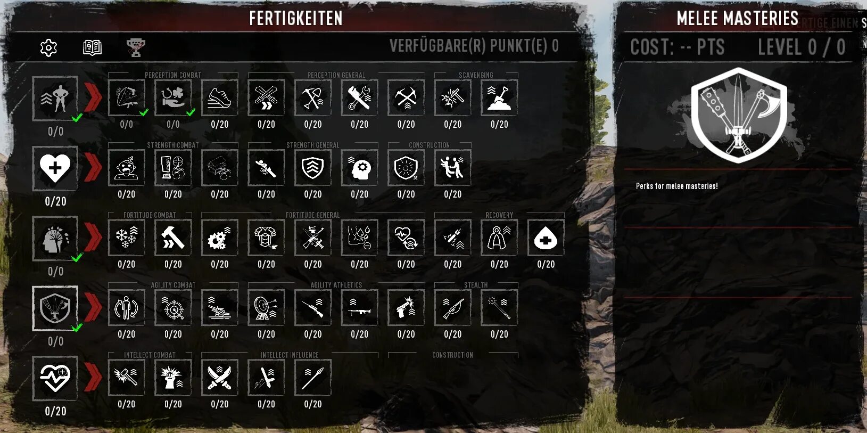867x433 pixels.
Task: Expand the red chevron beside heart attribute
Action: click(93, 168)
